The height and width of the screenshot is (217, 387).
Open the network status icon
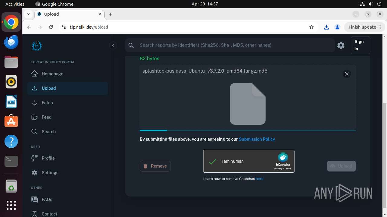362,4
